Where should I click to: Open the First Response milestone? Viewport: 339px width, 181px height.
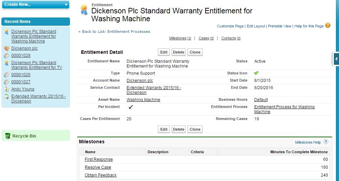[98, 159]
